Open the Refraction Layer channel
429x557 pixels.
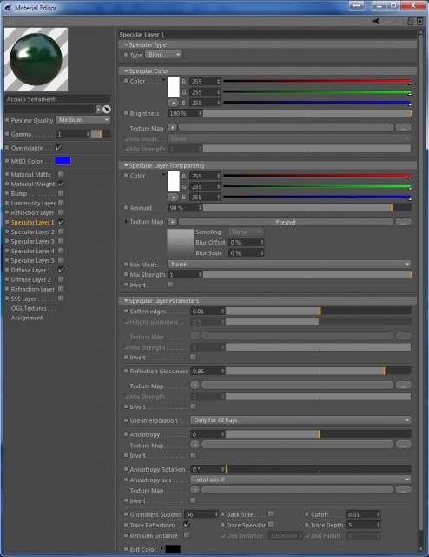[x=33, y=289]
